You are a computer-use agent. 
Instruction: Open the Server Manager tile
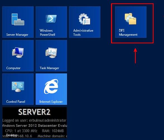[18, 22]
